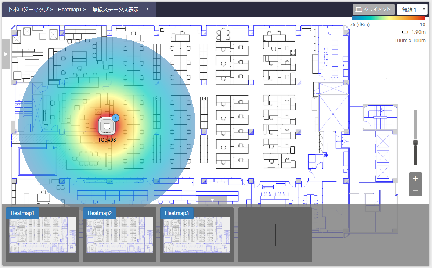Toggle the クライアント client display button

click(374, 10)
